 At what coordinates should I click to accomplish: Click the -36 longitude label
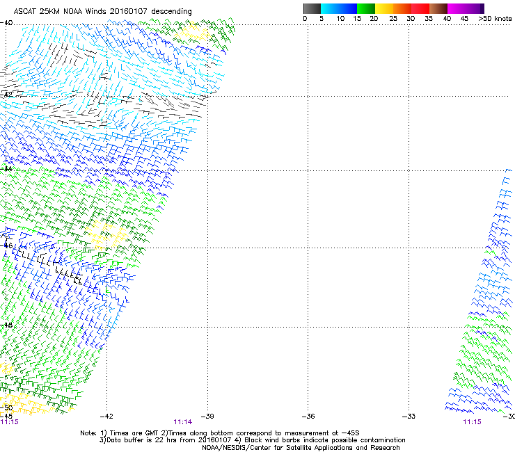pyautogui.click(x=308, y=417)
